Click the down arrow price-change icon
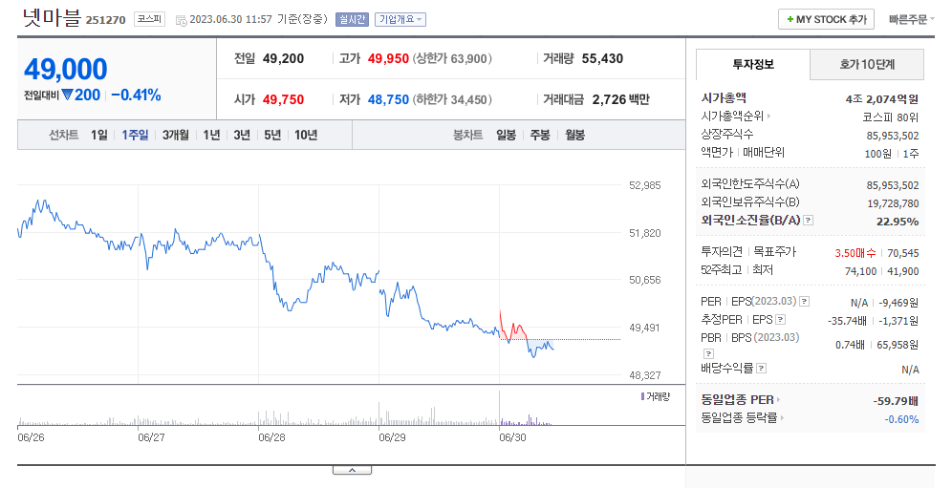Viewport: 952px width, 488px height. (67, 95)
